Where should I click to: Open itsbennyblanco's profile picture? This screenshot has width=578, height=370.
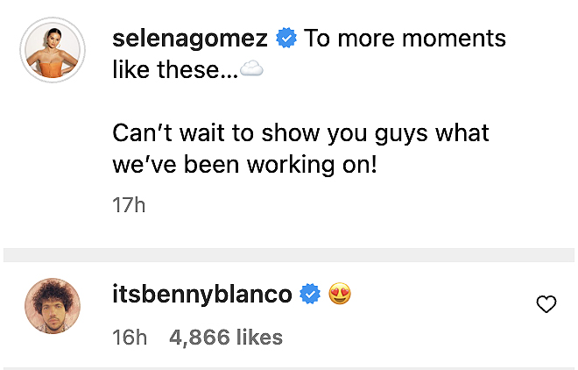point(52,305)
